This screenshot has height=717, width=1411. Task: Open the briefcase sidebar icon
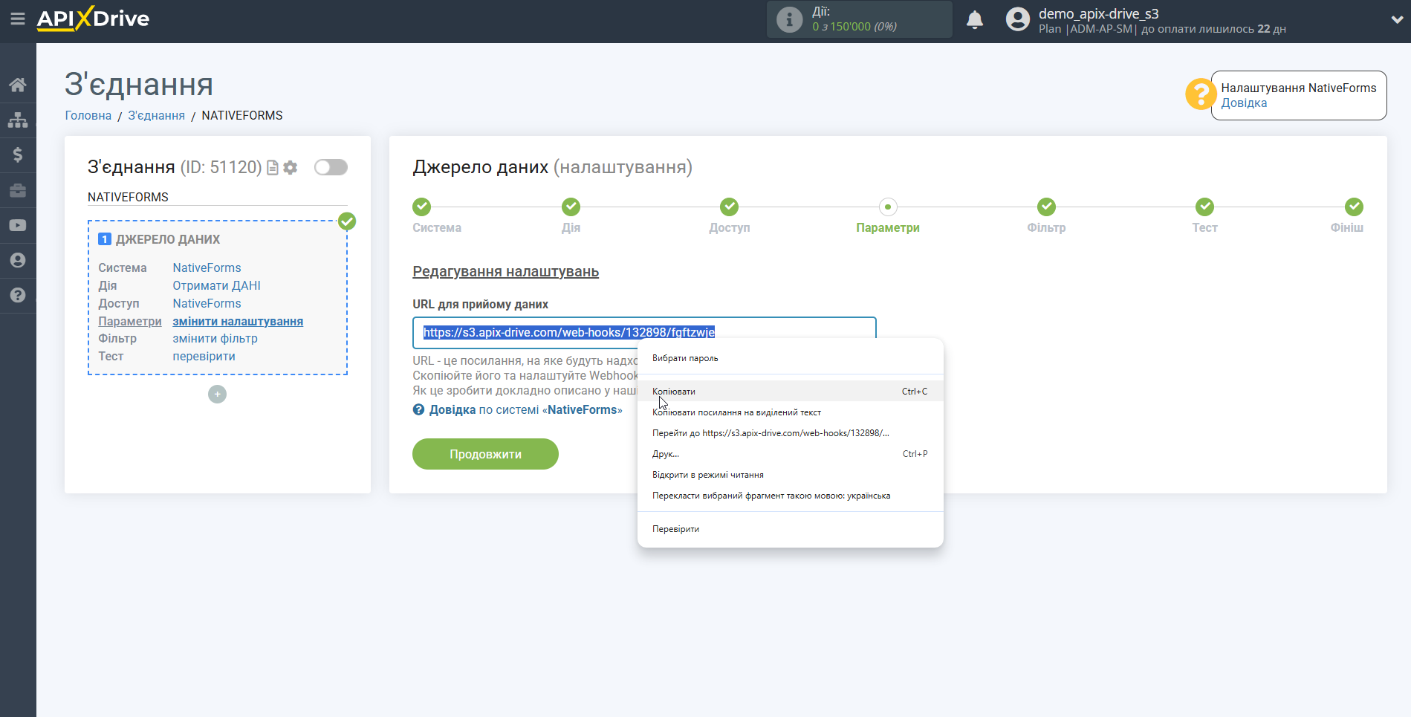coord(18,190)
